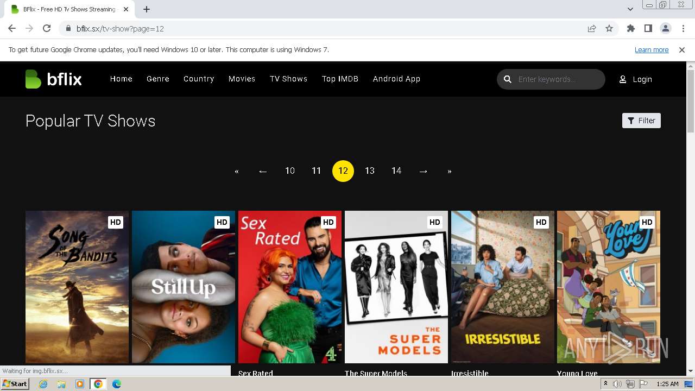Click Learn more link
695x391 pixels.
coord(652,50)
